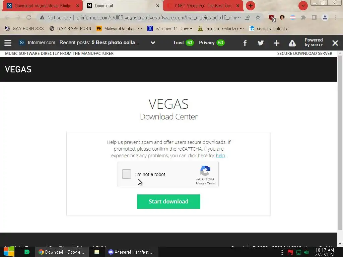Screen dimensions: 343x257
Task: Click the Privacy 63 score badge
Action: click(x=212, y=42)
